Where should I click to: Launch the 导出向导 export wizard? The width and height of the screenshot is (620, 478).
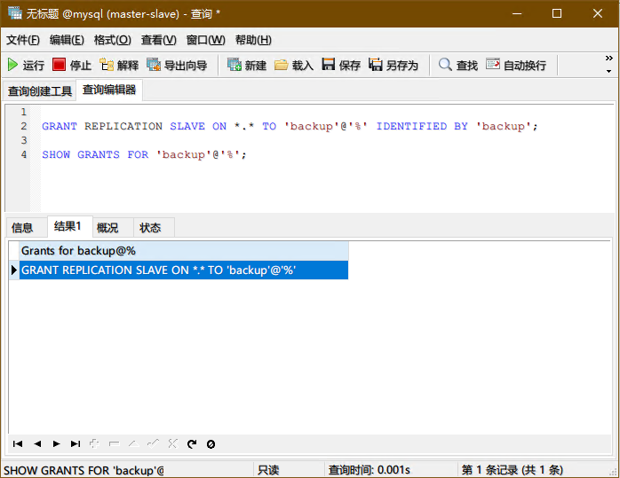(177, 65)
